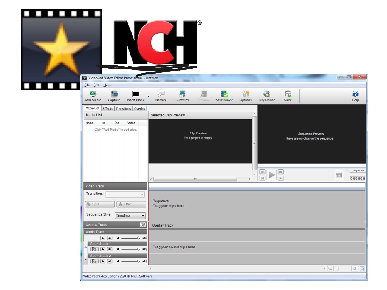Click Soundtrack 1 star effects icon
The image size is (387, 290).
(103, 249)
